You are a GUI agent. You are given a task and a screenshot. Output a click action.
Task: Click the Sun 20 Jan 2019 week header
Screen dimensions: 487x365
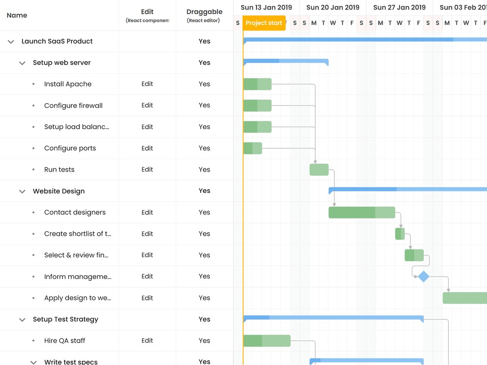pos(332,8)
